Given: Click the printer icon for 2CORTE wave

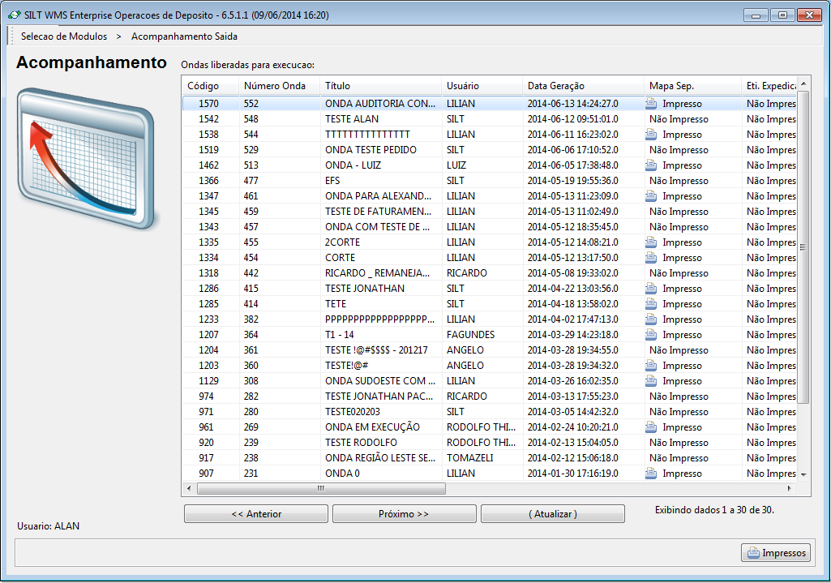Looking at the screenshot, I should [x=651, y=242].
